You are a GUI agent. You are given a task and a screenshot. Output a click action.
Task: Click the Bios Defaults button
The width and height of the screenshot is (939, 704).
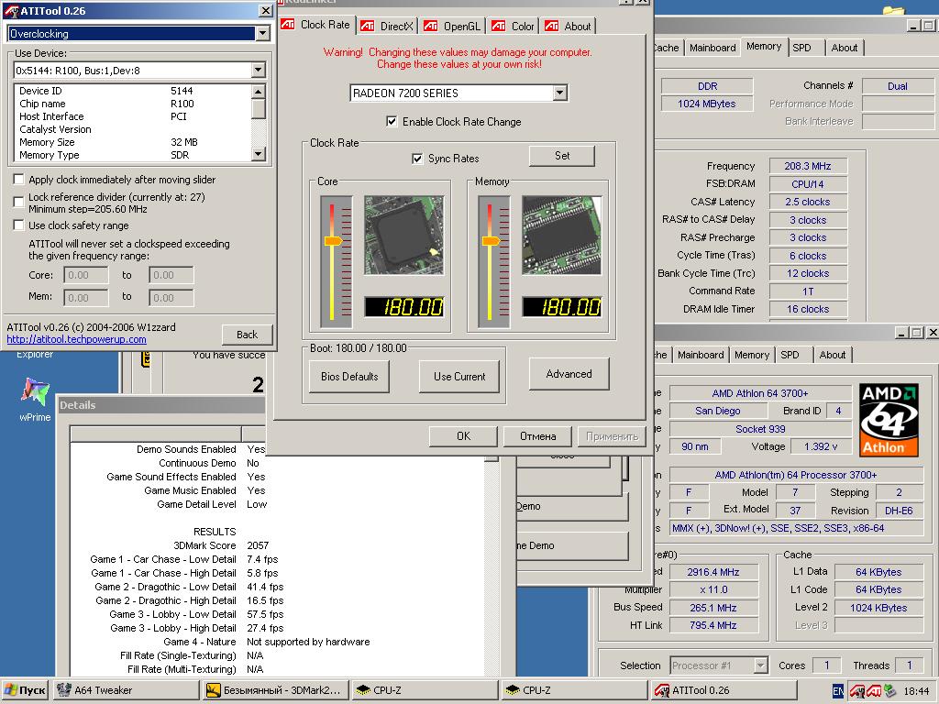tap(349, 377)
